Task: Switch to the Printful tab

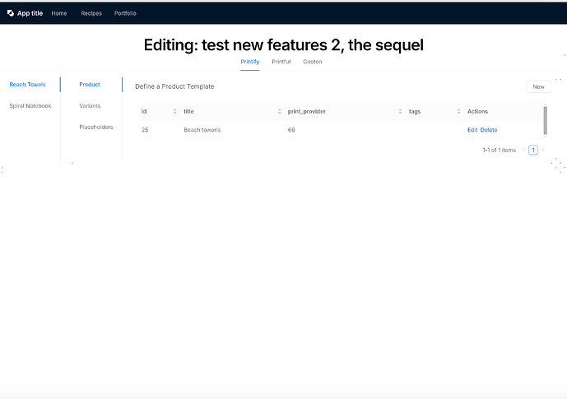Action: [x=281, y=62]
